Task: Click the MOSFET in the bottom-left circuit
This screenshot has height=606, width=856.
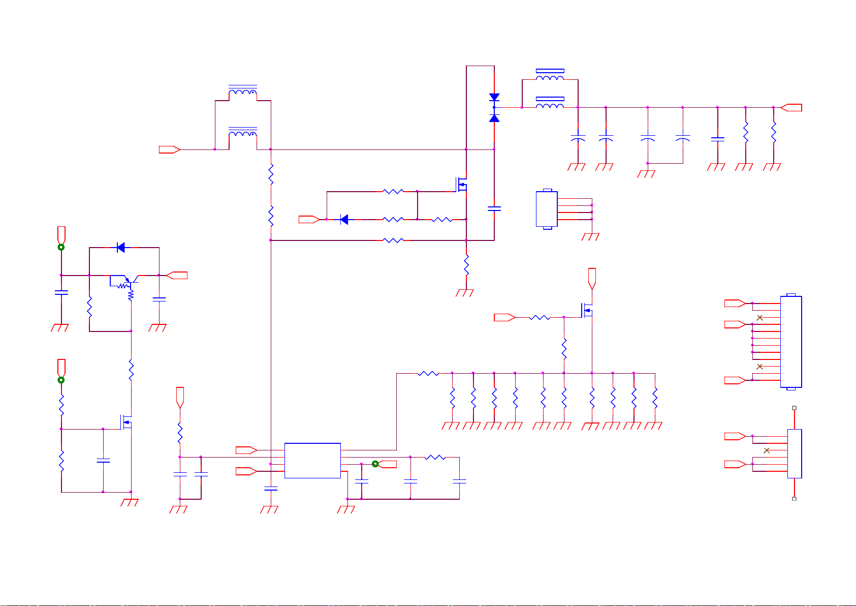Action: [126, 422]
